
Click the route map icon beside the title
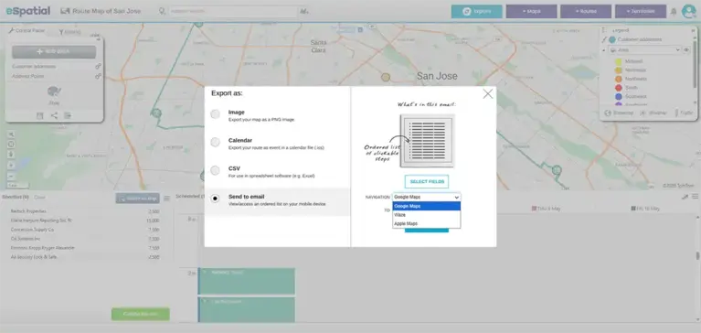(x=65, y=11)
